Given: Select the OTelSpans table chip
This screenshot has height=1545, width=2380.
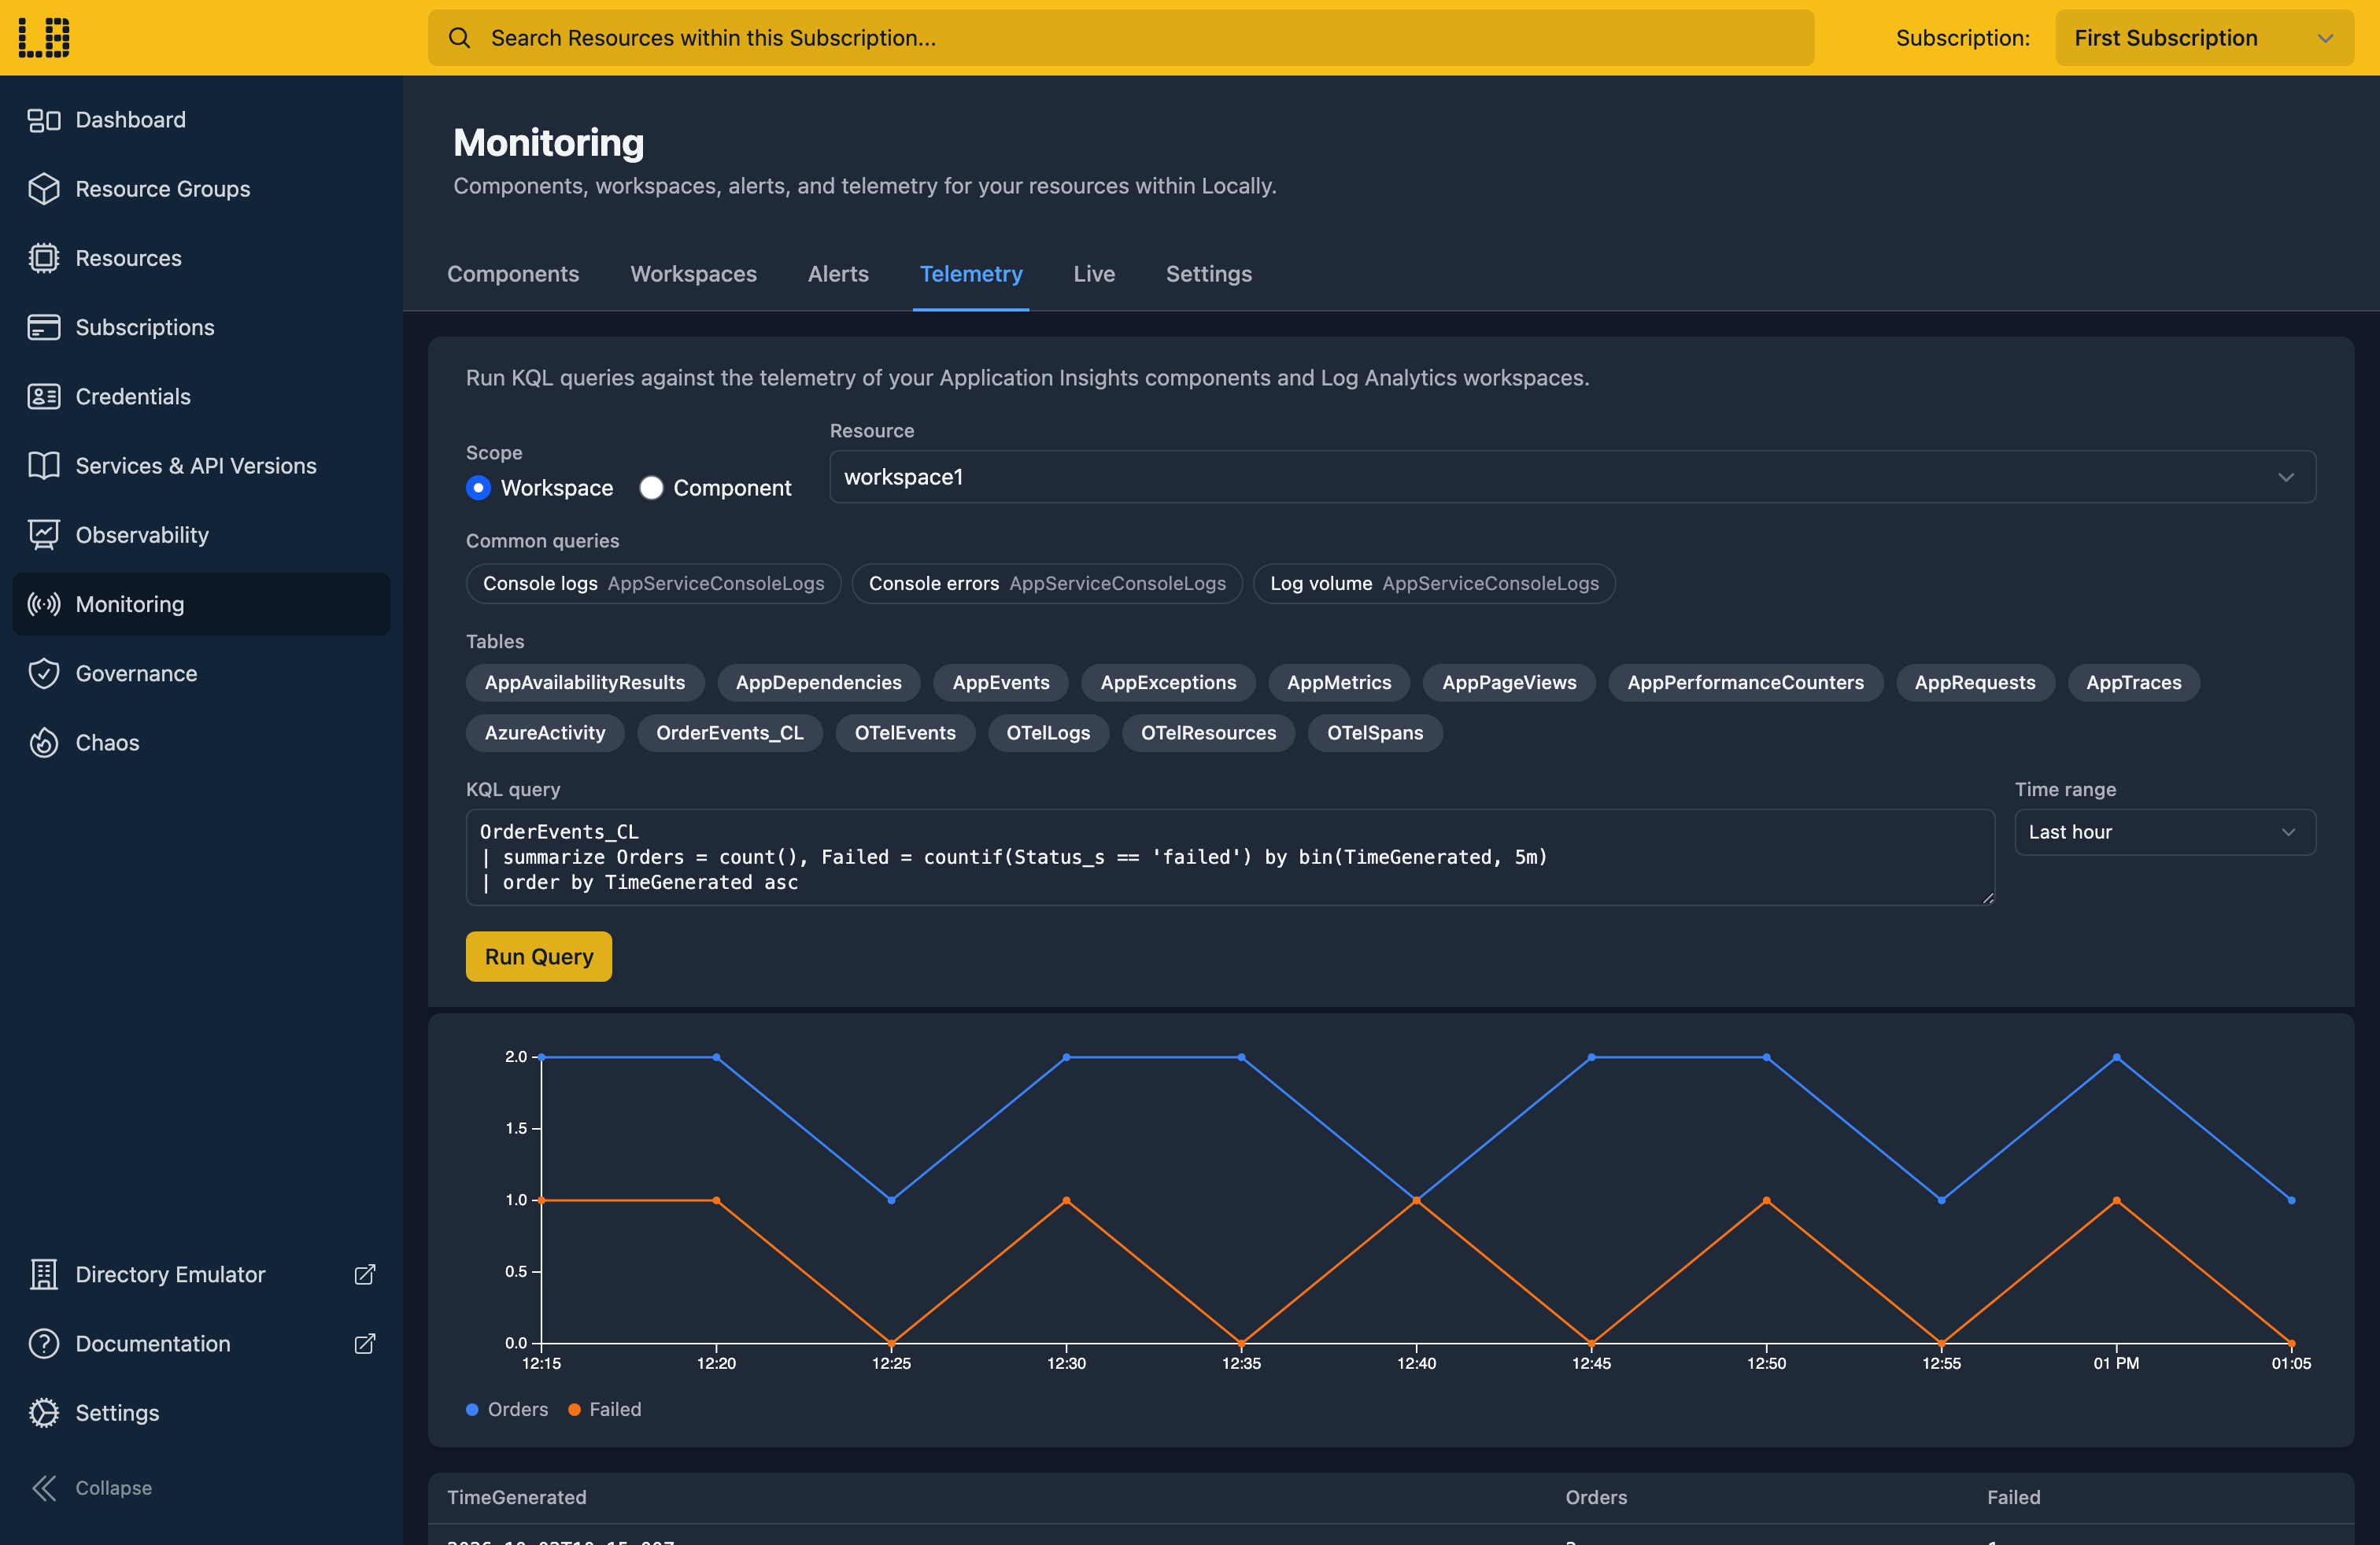Looking at the screenshot, I should pyautogui.click(x=1375, y=732).
